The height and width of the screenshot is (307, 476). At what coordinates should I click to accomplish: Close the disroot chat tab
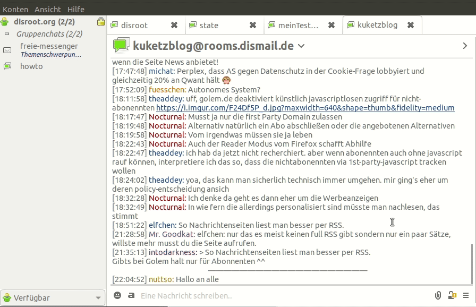174,25
